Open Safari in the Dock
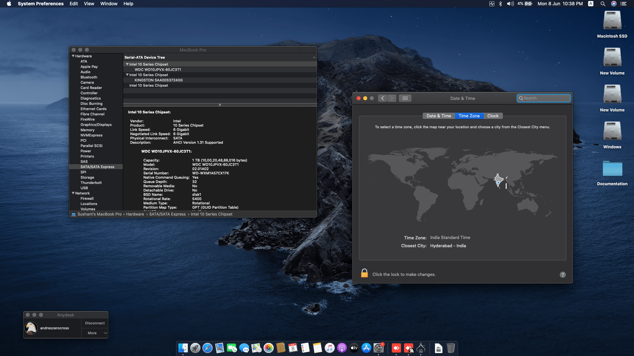The width and height of the screenshot is (634, 356). click(207, 348)
